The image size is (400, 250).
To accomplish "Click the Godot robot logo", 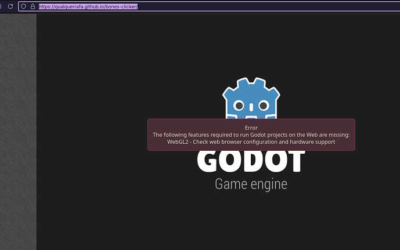I will pos(251,98).
